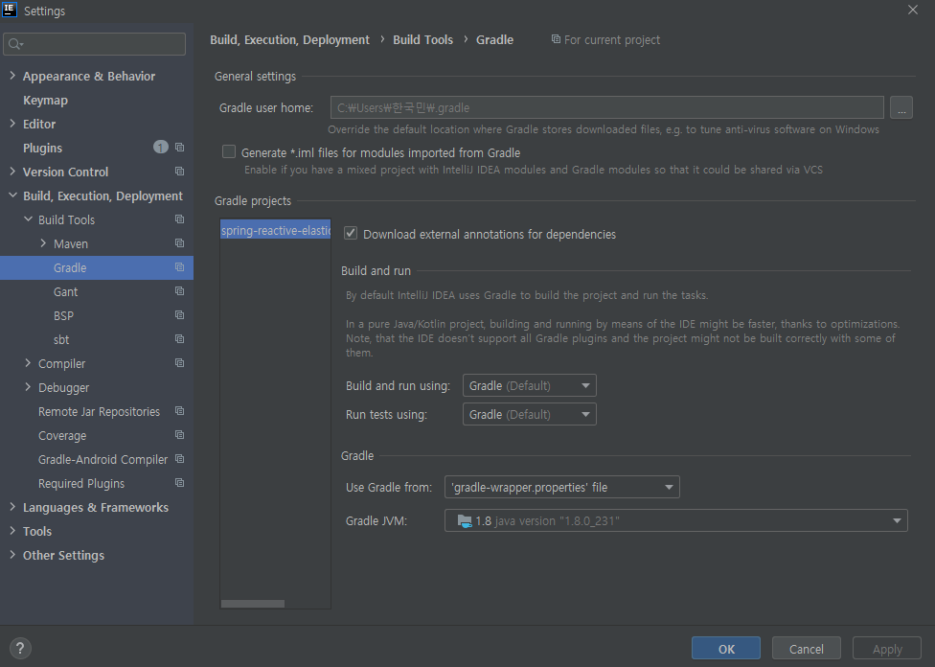Collapse the Build Tools node
The image size is (935, 667).
(28, 218)
